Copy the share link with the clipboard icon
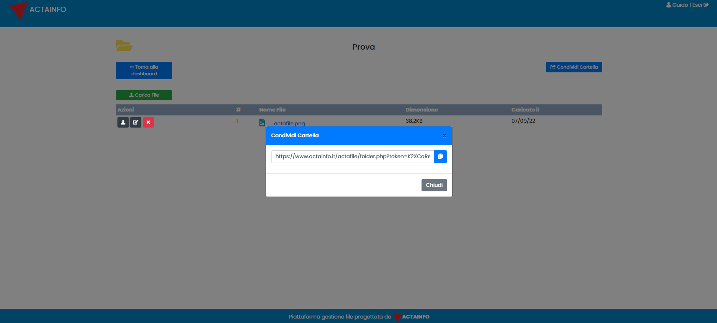The height and width of the screenshot is (323, 717). pos(440,157)
